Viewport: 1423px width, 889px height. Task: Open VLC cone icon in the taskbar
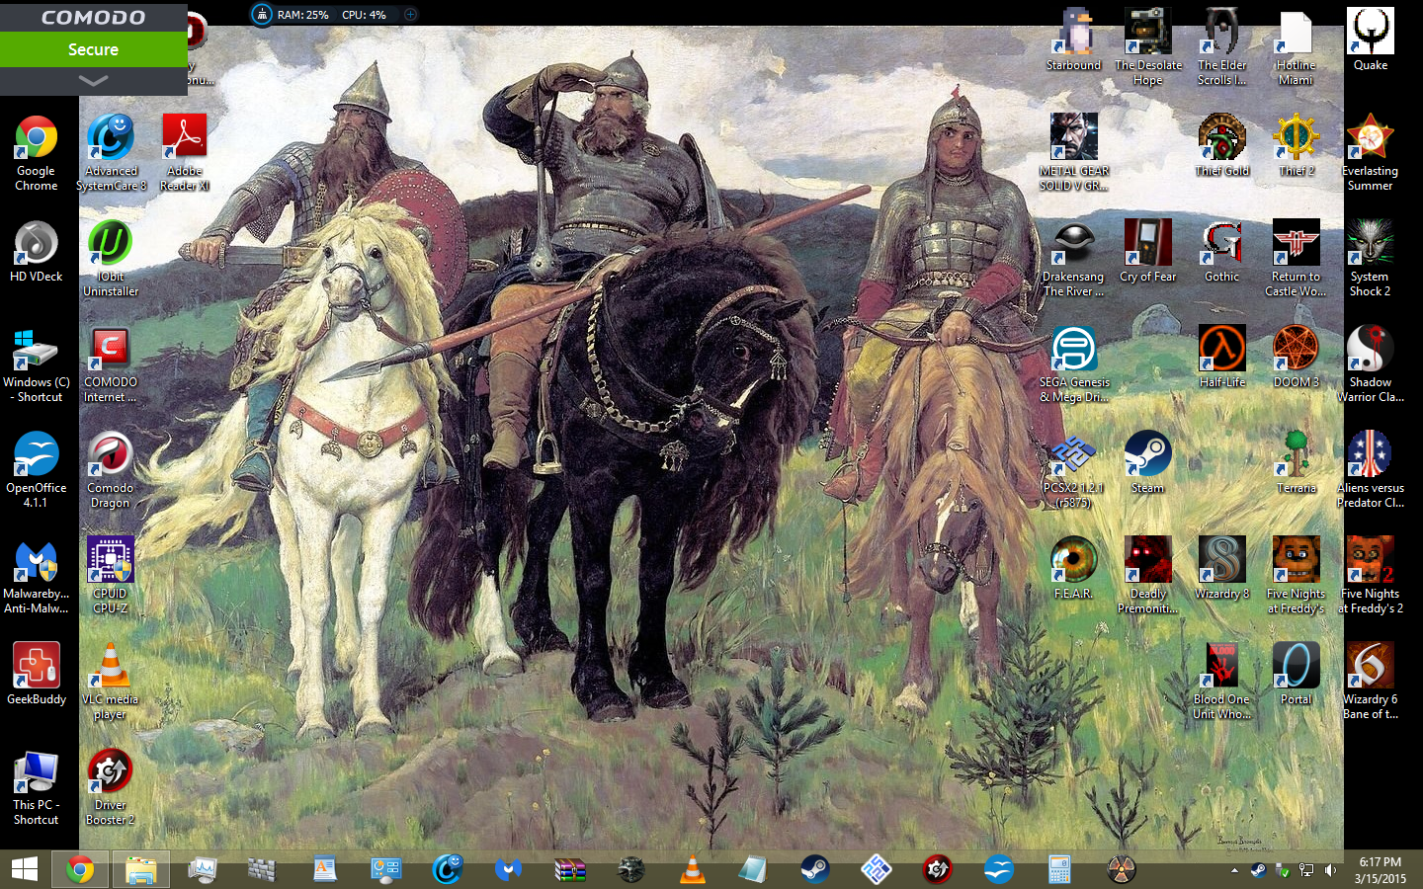[x=693, y=869]
